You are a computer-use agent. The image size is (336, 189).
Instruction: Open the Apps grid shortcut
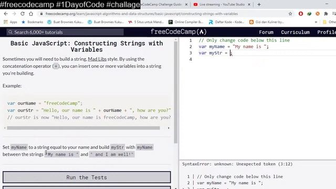tap(10, 22)
